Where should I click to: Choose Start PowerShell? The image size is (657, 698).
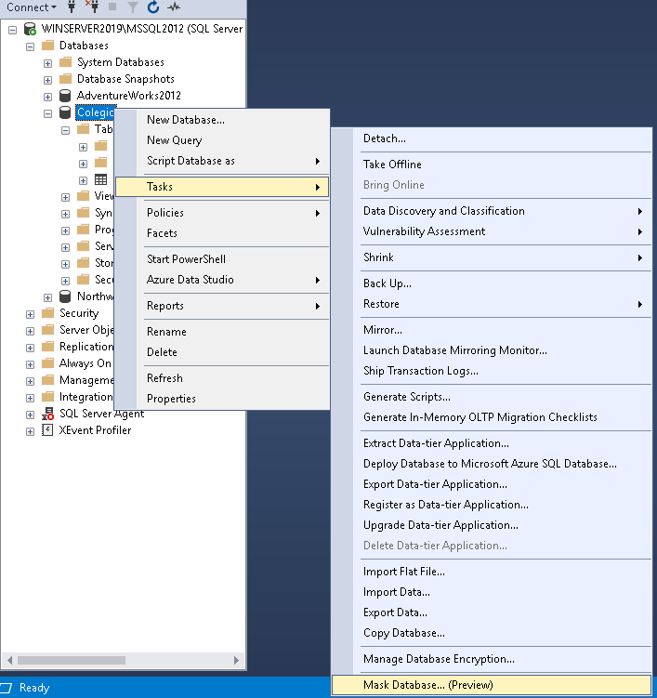(x=222, y=259)
